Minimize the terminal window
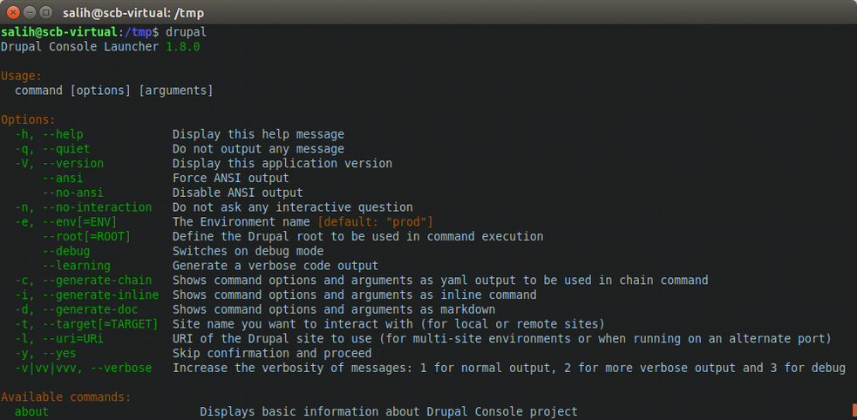Image resolution: width=857 pixels, height=420 pixels. (30, 12)
